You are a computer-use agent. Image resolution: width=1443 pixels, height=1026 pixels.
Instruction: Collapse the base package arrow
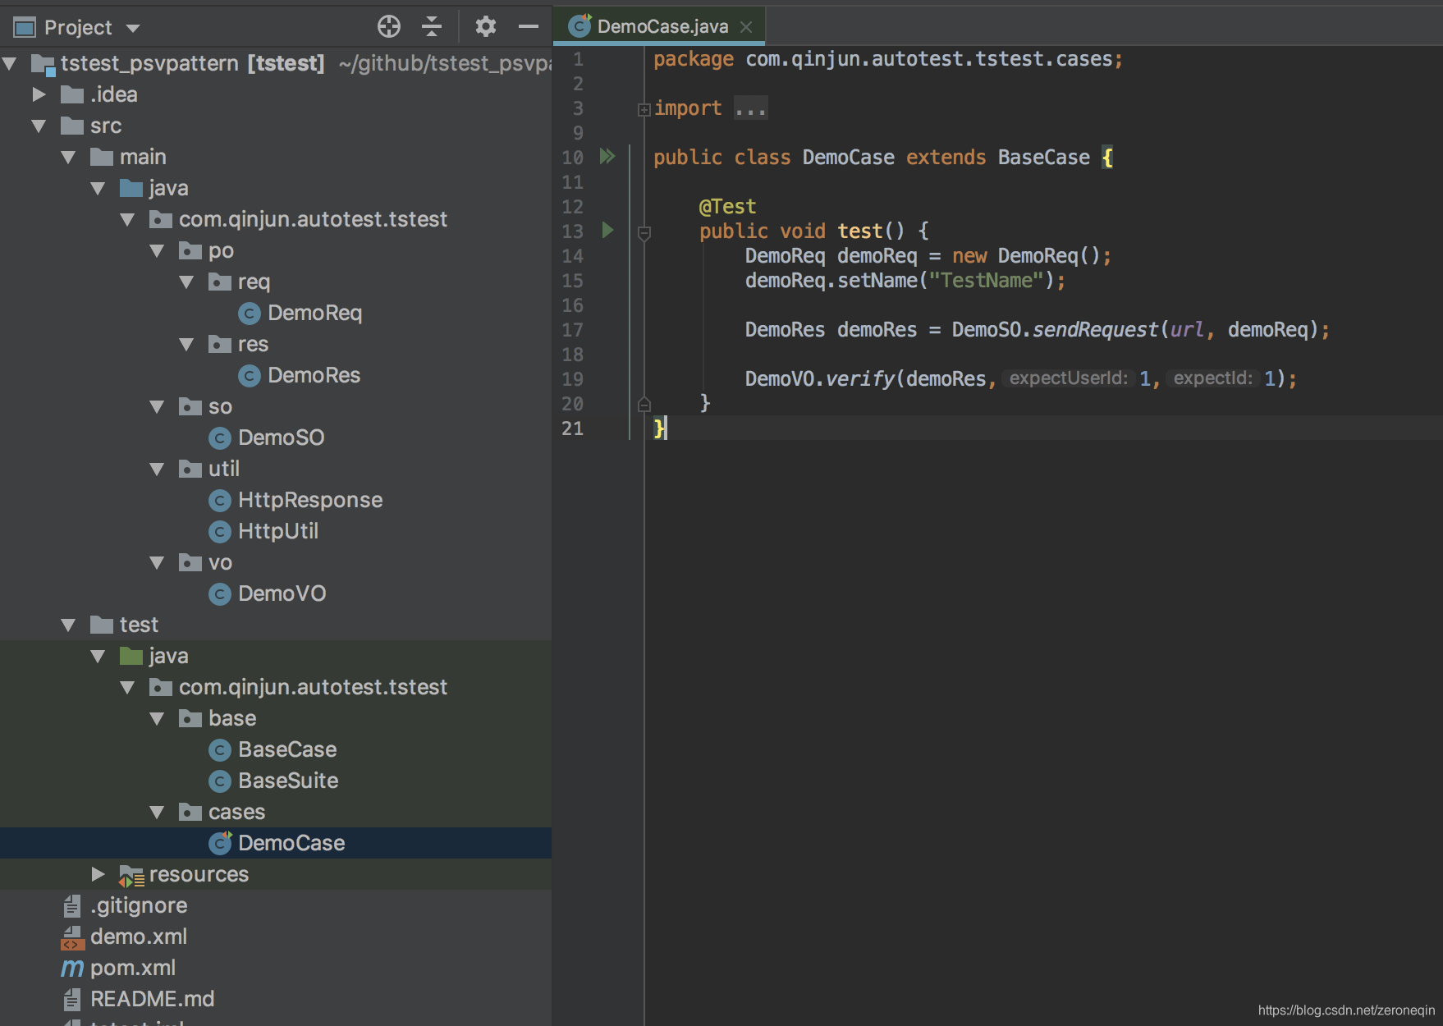tap(157, 718)
